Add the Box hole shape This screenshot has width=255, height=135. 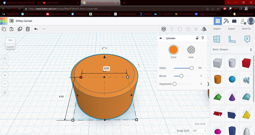pyautogui.click(x=218, y=63)
